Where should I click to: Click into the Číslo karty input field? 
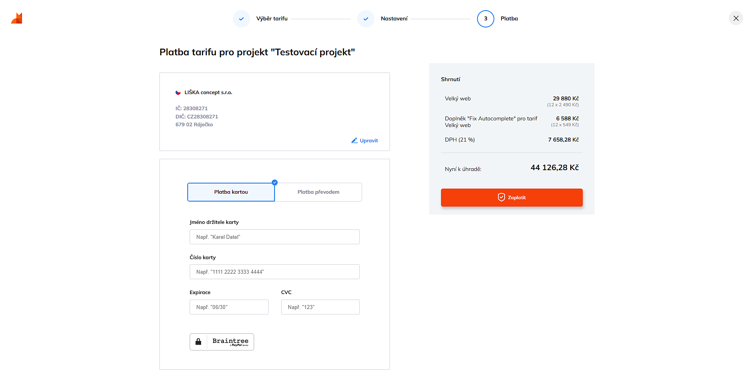(275, 272)
